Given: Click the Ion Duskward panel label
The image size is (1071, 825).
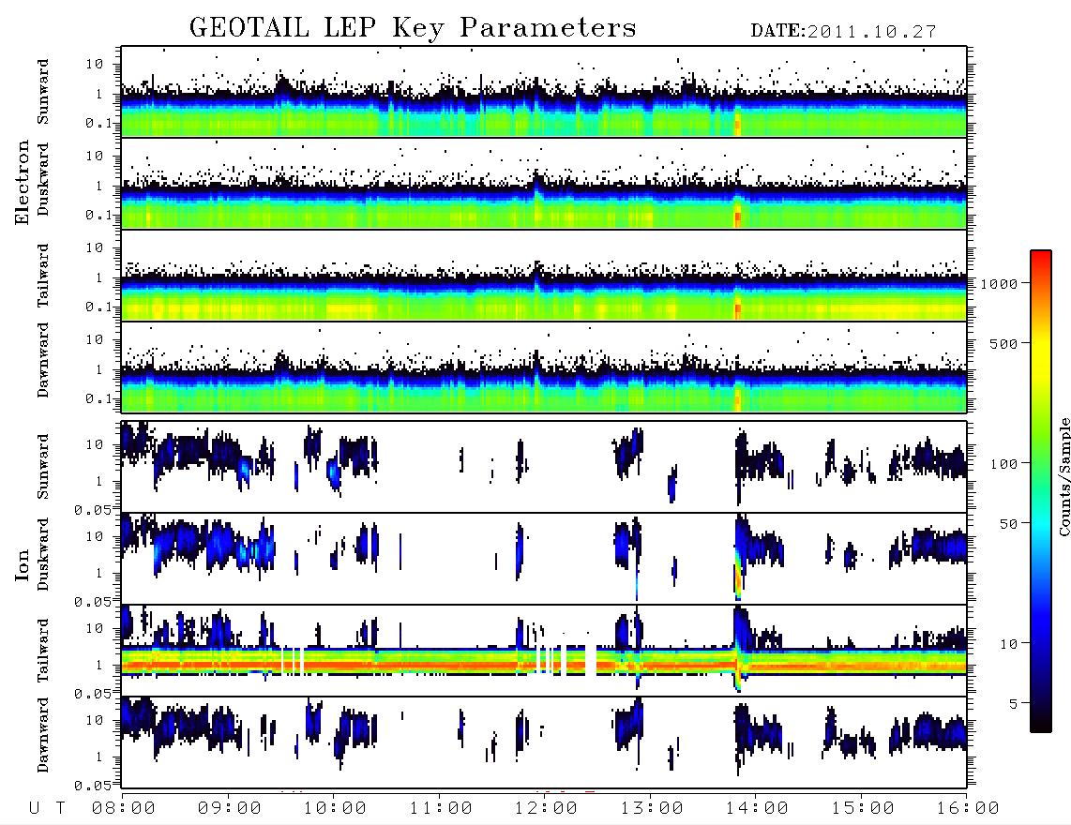Looking at the screenshot, I should [x=43, y=555].
